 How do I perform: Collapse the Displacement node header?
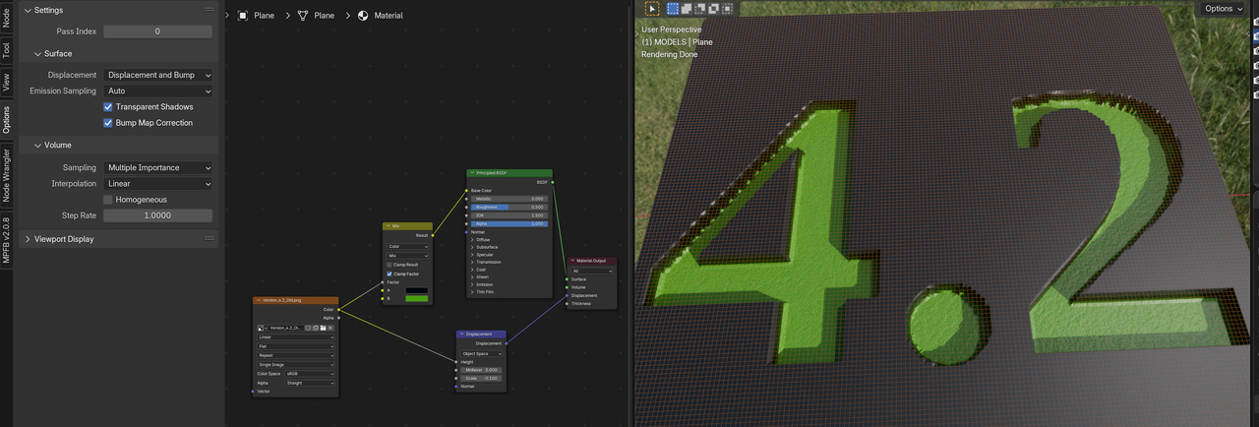pyautogui.click(x=462, y=335)
